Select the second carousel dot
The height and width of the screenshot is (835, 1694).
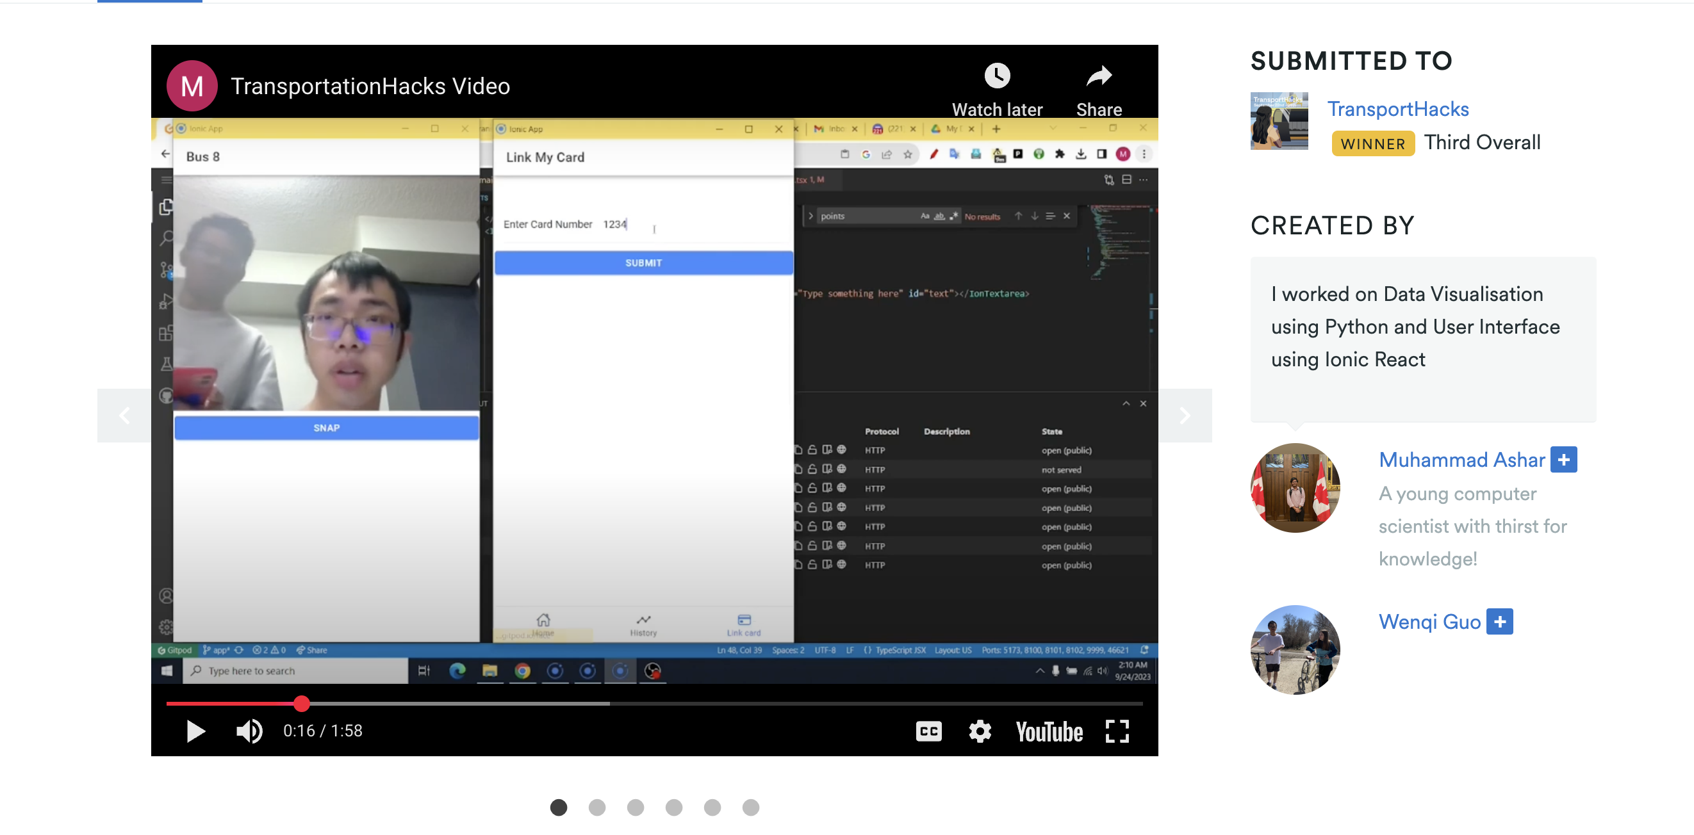pyautogui.click(x=596, y=807)
